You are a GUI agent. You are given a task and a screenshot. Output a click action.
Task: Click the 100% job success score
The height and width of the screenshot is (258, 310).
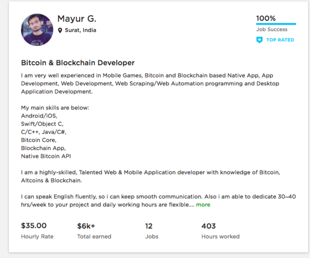pyautogui.click(x=266, y=18)
